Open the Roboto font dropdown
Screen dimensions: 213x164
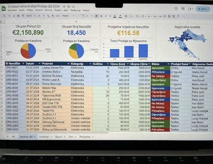pos(68,16)
